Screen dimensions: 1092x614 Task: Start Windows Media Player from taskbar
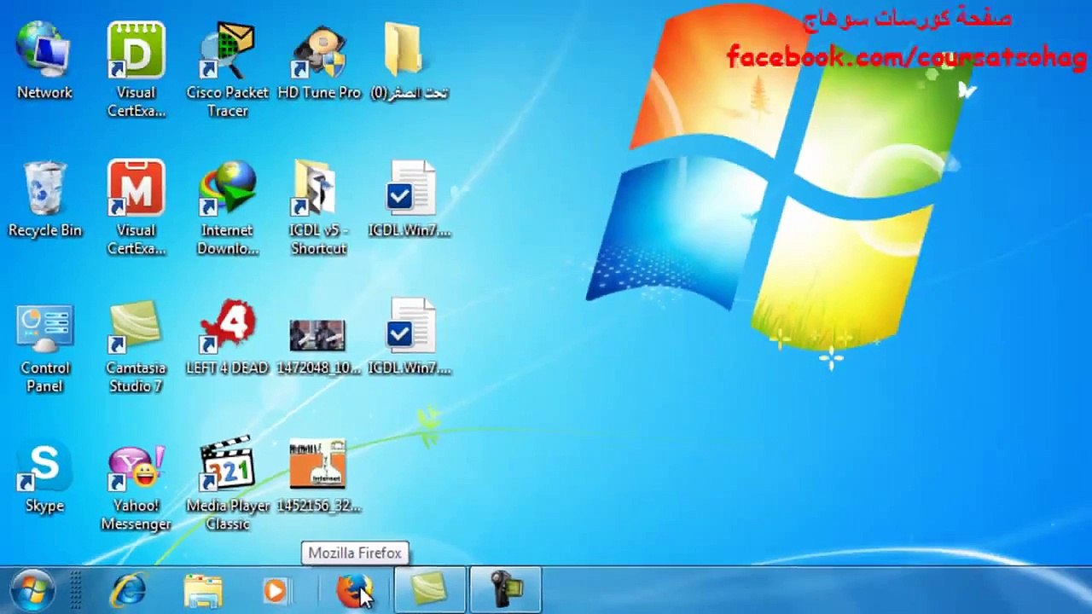[276, 590]
